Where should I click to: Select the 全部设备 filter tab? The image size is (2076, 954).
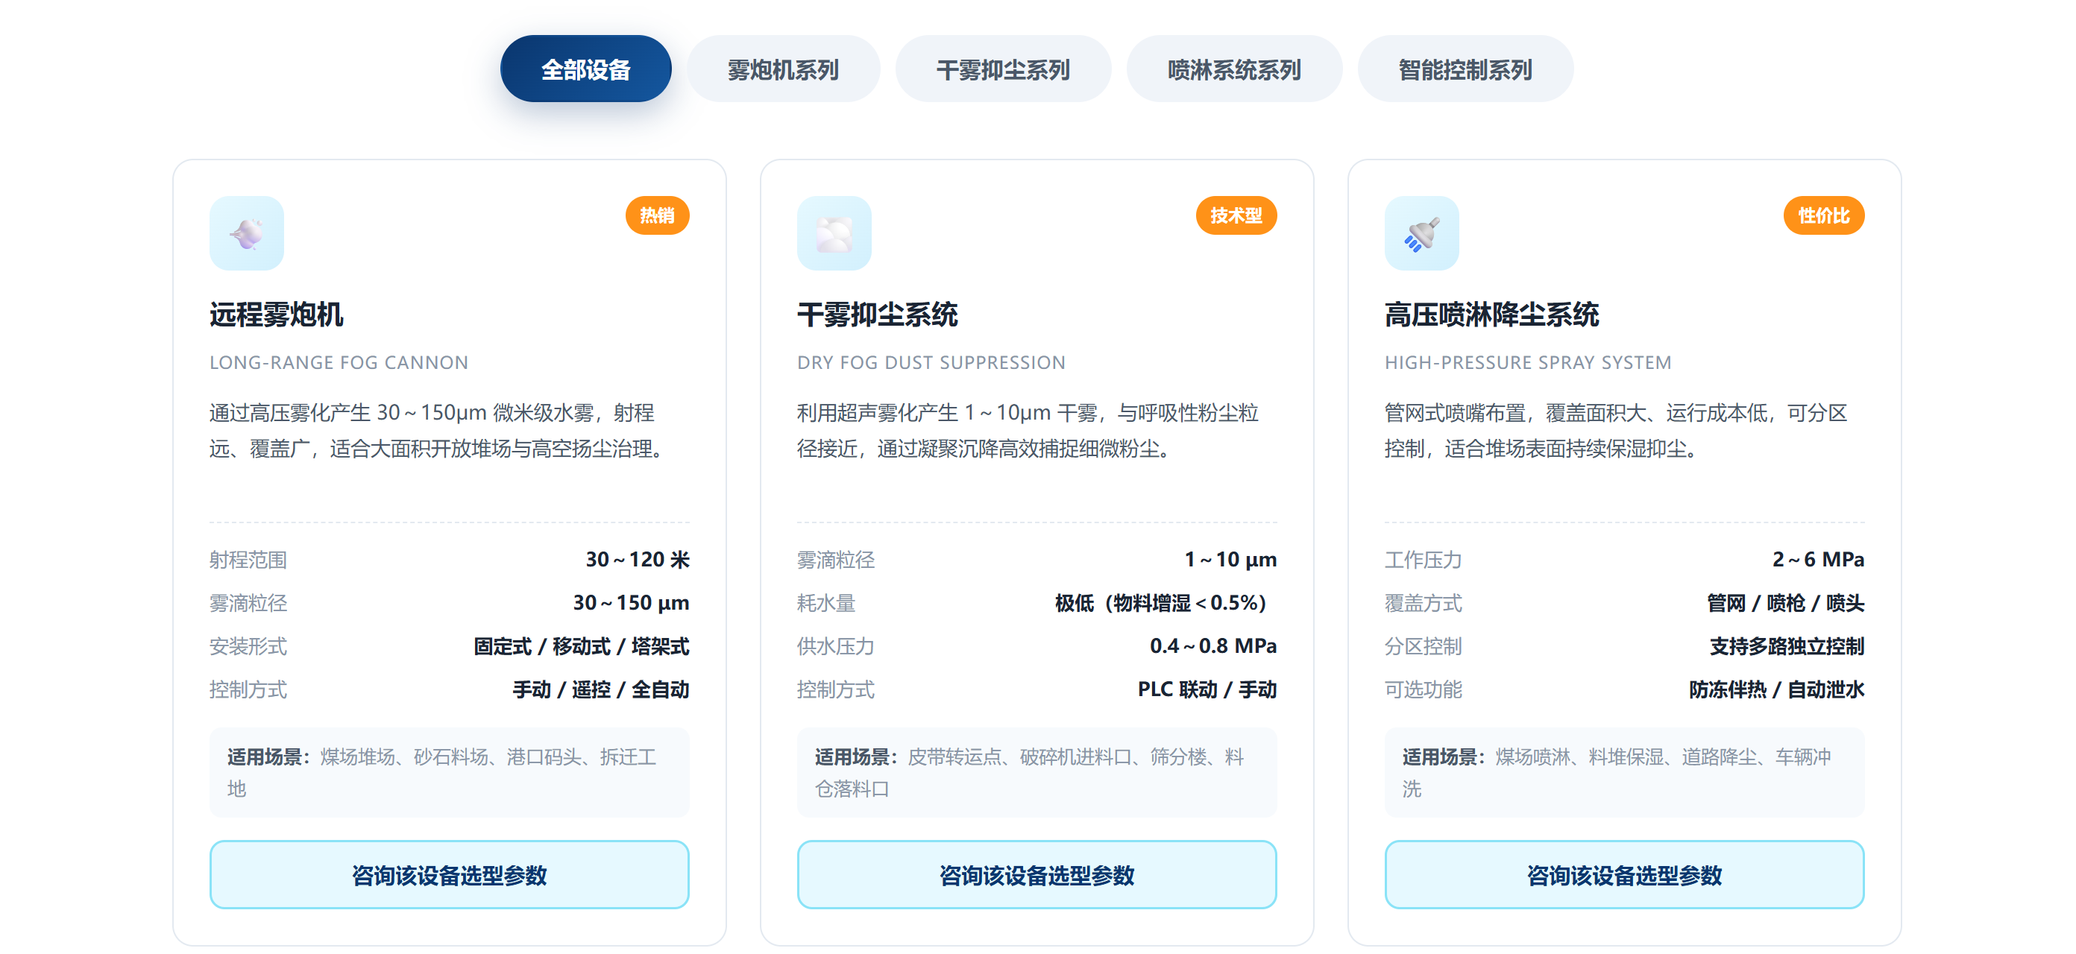[586, 69]
